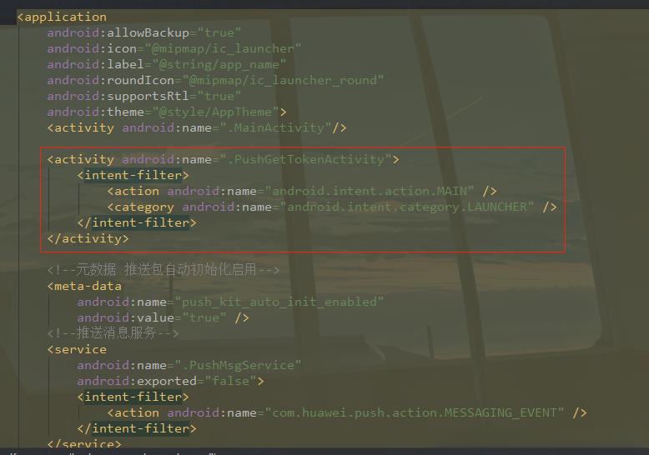
Task: Click the android:supportsRtl="true" line
Action: click(144, 96)
